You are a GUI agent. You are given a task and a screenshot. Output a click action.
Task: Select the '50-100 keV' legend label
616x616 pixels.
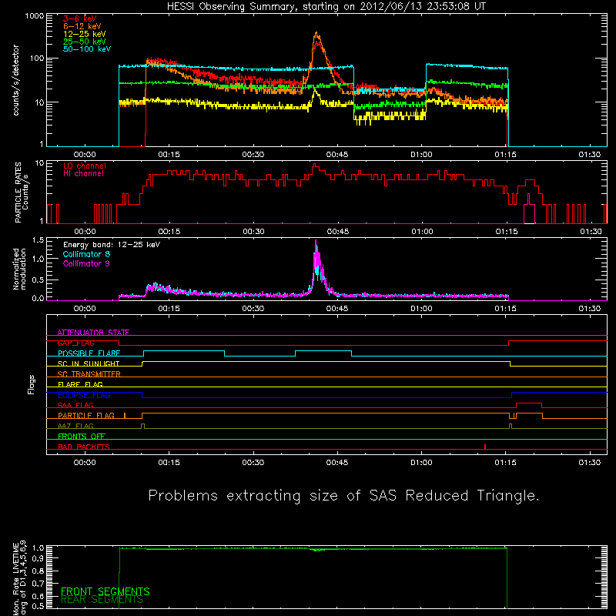(x=87, y=49)
